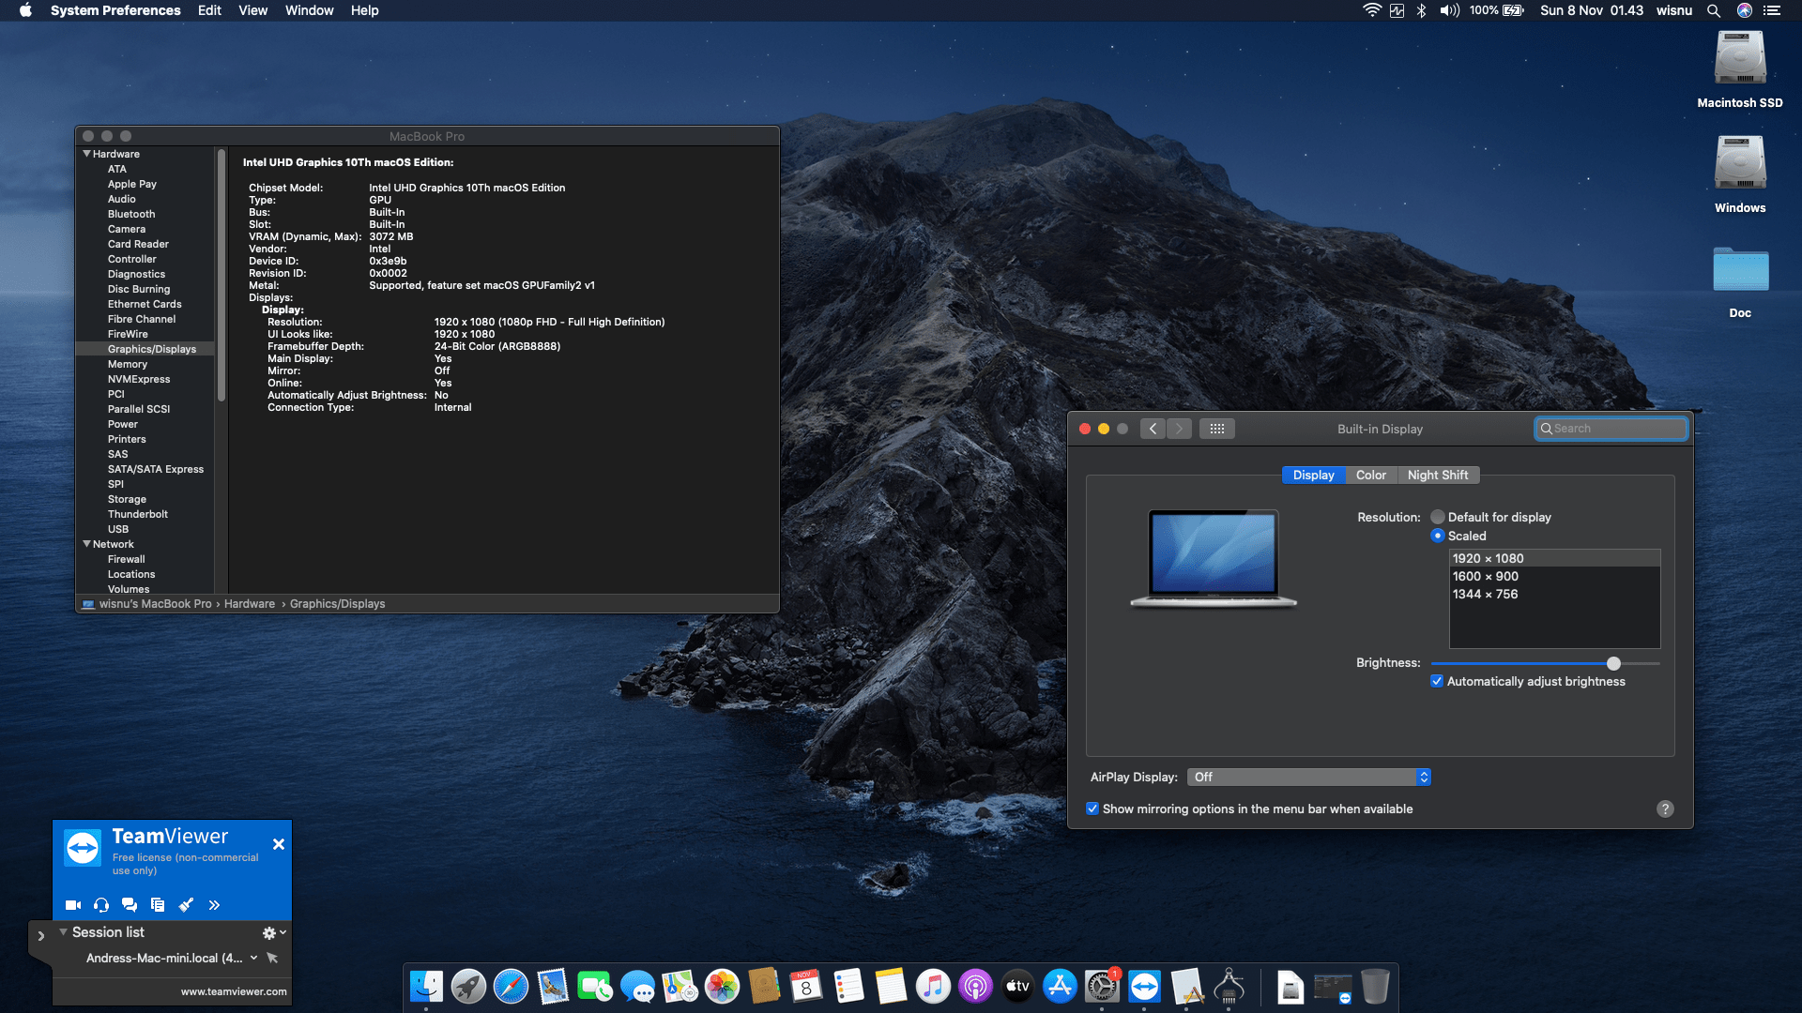Open the Window menu in the menu bar
This screenshot has width=1802, height=1013.
pyautogui.click(x=310, y=10)
